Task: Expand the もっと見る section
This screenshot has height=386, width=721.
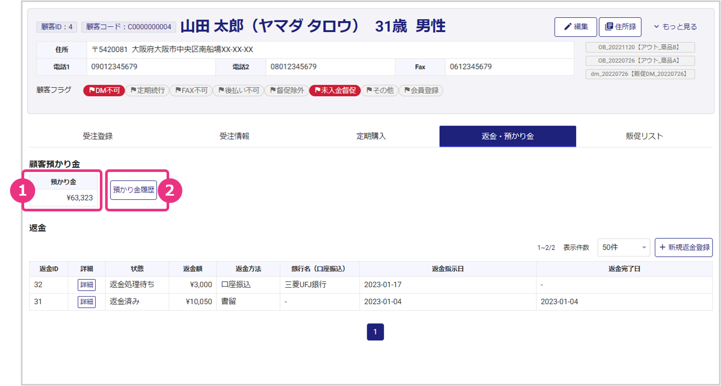Action: (675, 27)
